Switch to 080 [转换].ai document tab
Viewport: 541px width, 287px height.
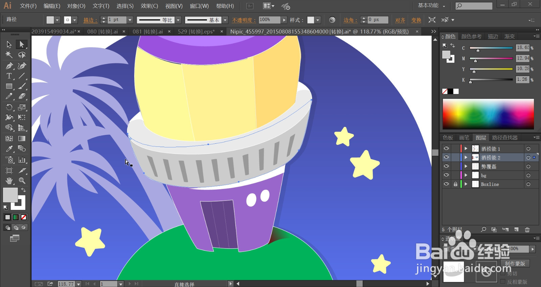(102, 31)
